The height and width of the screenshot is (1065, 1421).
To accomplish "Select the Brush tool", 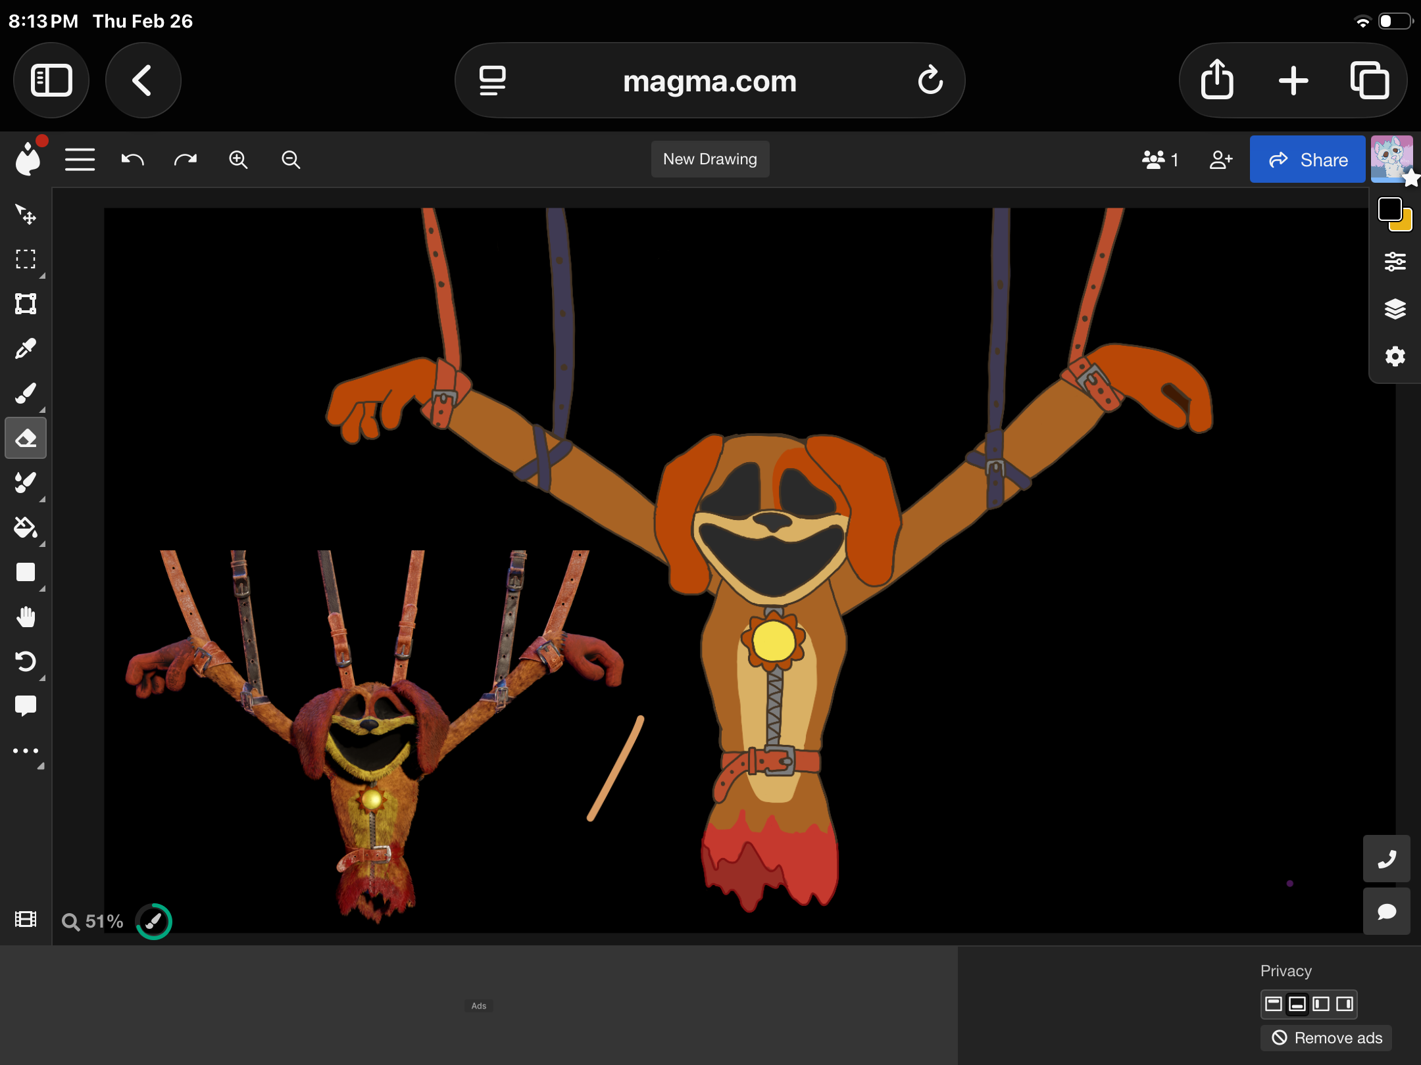I will [x=26, y=393].
